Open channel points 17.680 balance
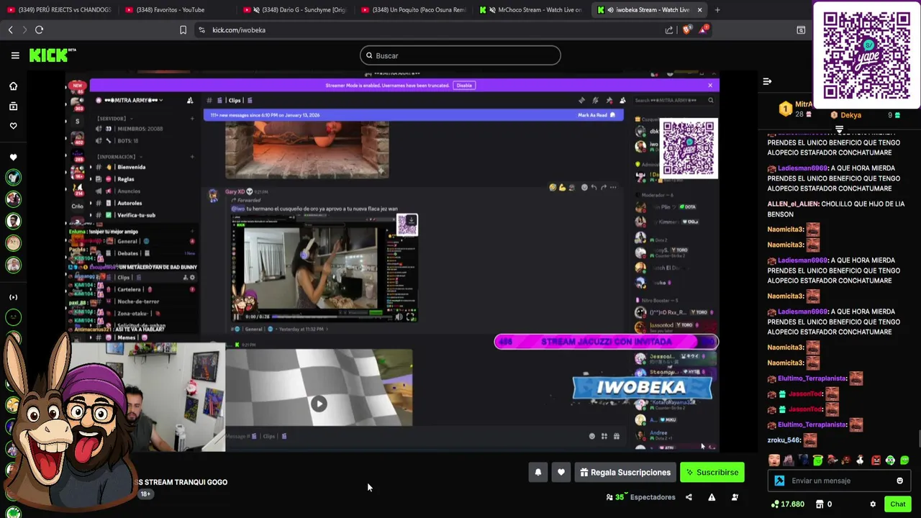 (787, 504)
